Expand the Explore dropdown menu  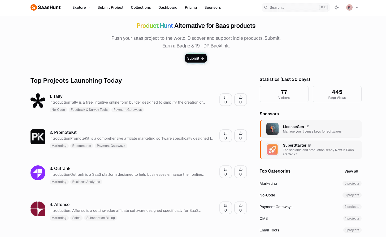tap(81, 7)
